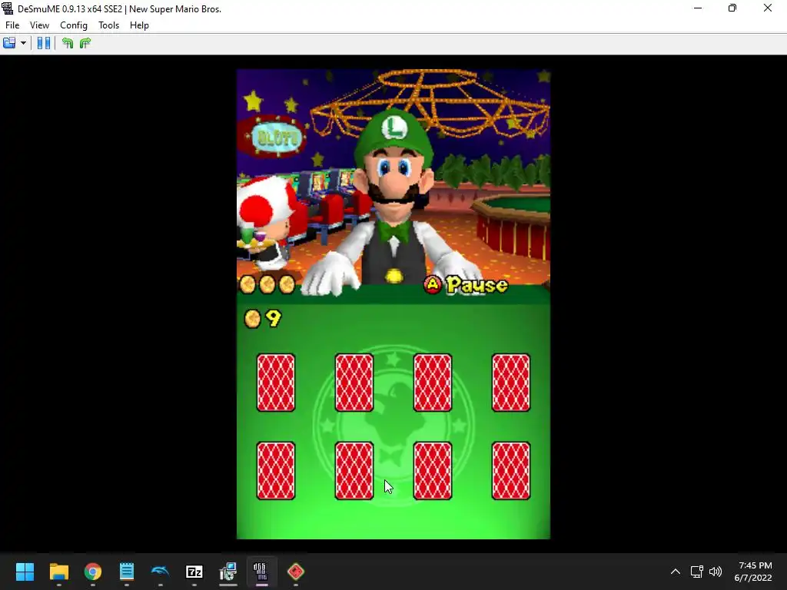This screenshot has height=590, width=787.
Task: Open the clock showing 7:45 PM
Action: click(753, 572)
